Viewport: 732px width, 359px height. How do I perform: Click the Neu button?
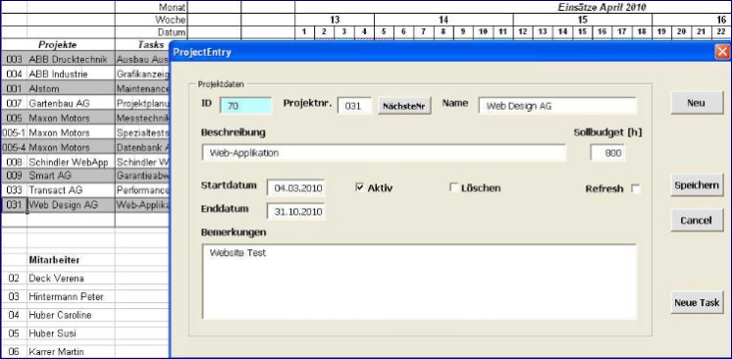coord(697,103)
